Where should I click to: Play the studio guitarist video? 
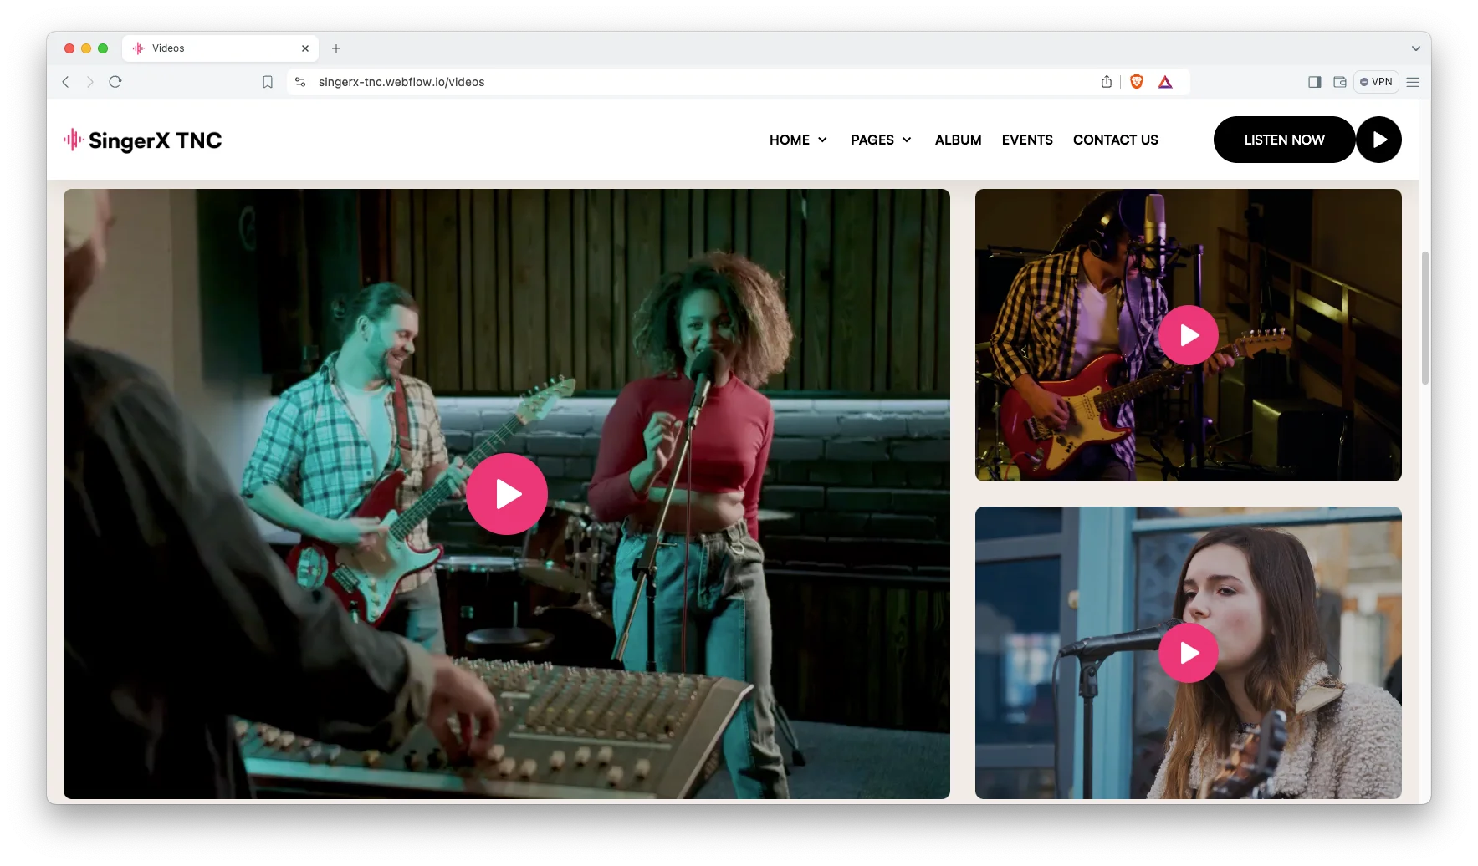click(x=1188, y=335)
